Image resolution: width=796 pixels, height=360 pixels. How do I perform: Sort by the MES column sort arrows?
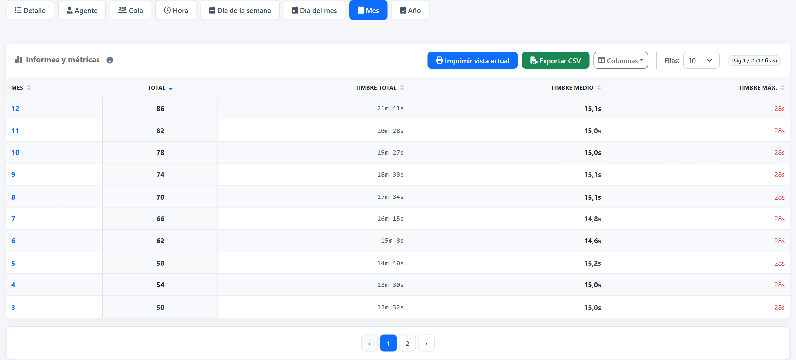click(29, 88)
